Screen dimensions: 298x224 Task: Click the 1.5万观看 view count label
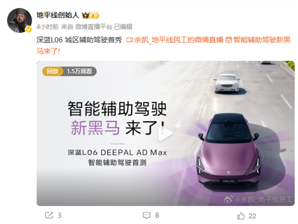[x=79, y=71]
